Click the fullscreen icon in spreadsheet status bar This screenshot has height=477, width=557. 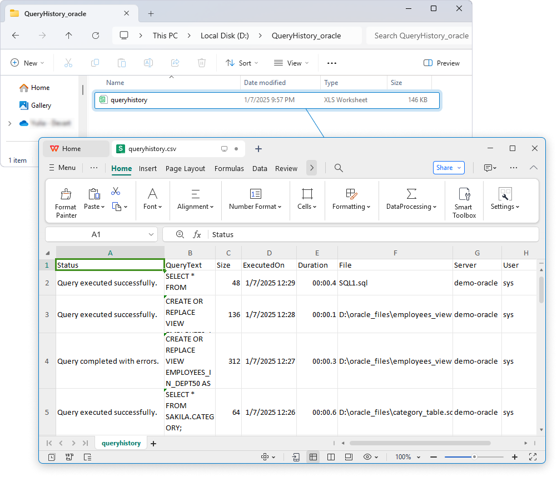click(x=533, y=457)
